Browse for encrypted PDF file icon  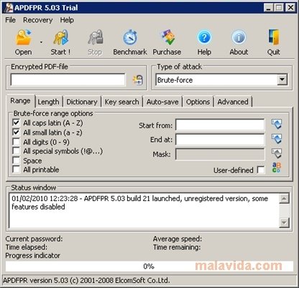tap(138, 80)
